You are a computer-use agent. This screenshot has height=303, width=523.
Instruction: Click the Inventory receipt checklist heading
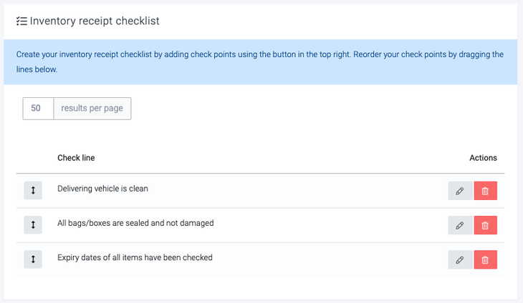[x=95, y=21]
